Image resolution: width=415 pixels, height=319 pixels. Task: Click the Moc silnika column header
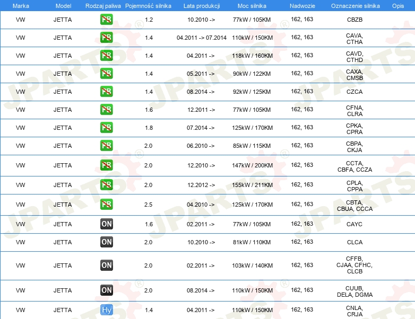(x=252, y=6)
